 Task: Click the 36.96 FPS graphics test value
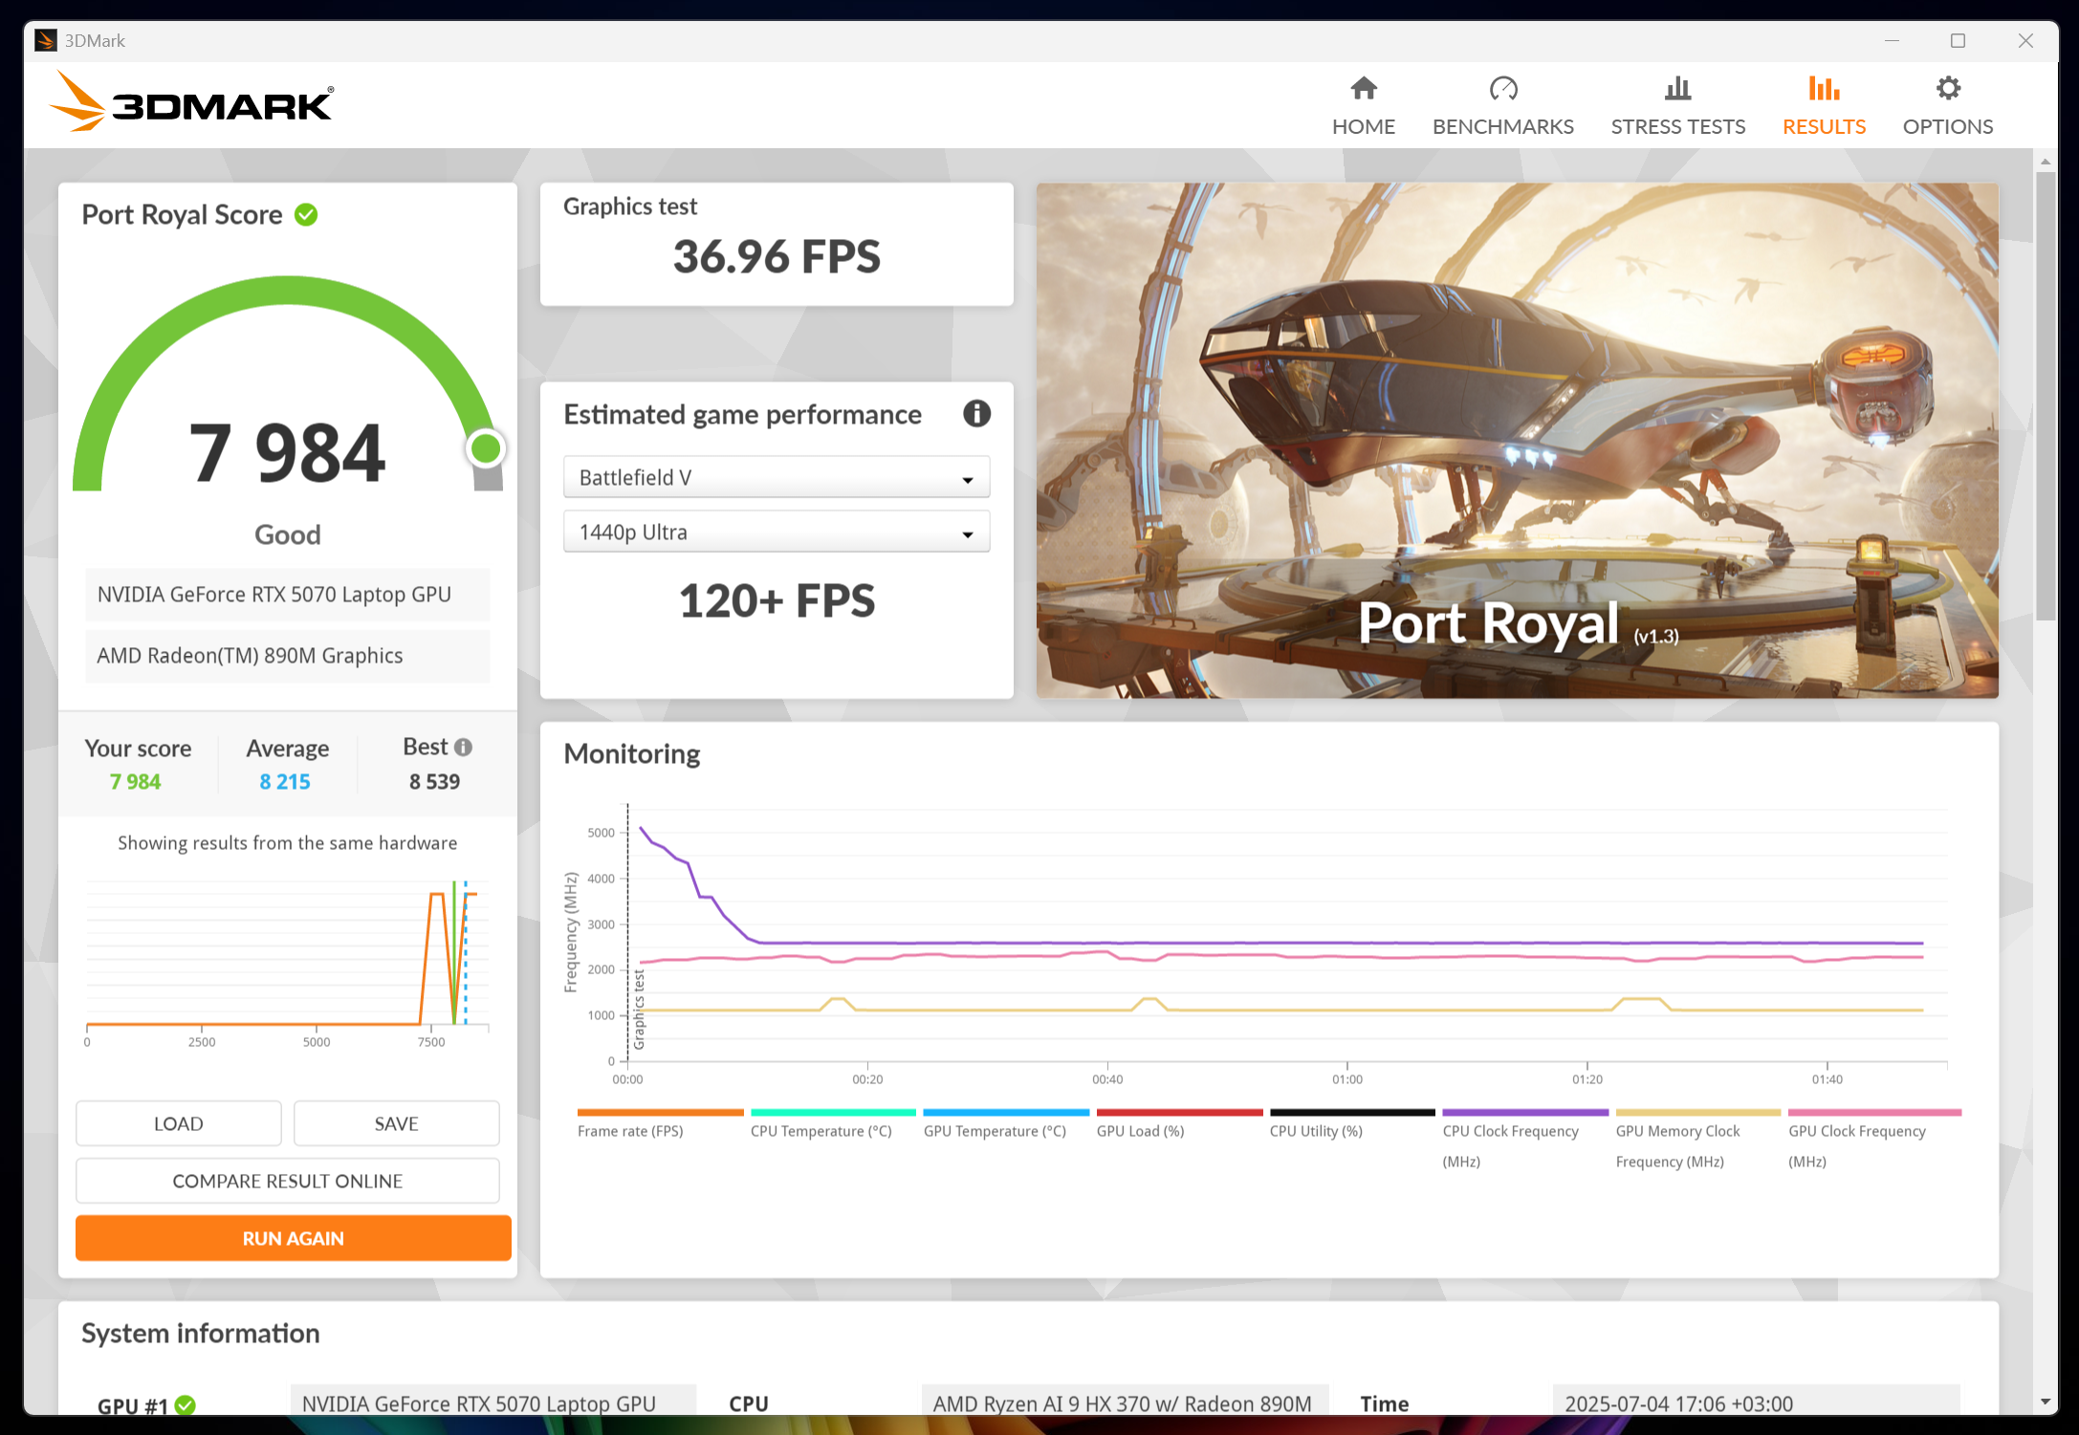click(x=777, y=256)
